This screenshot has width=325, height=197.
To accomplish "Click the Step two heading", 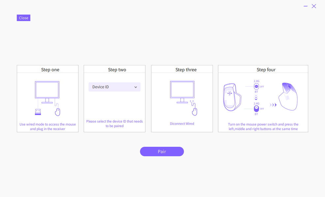I will tap(117, 70).
